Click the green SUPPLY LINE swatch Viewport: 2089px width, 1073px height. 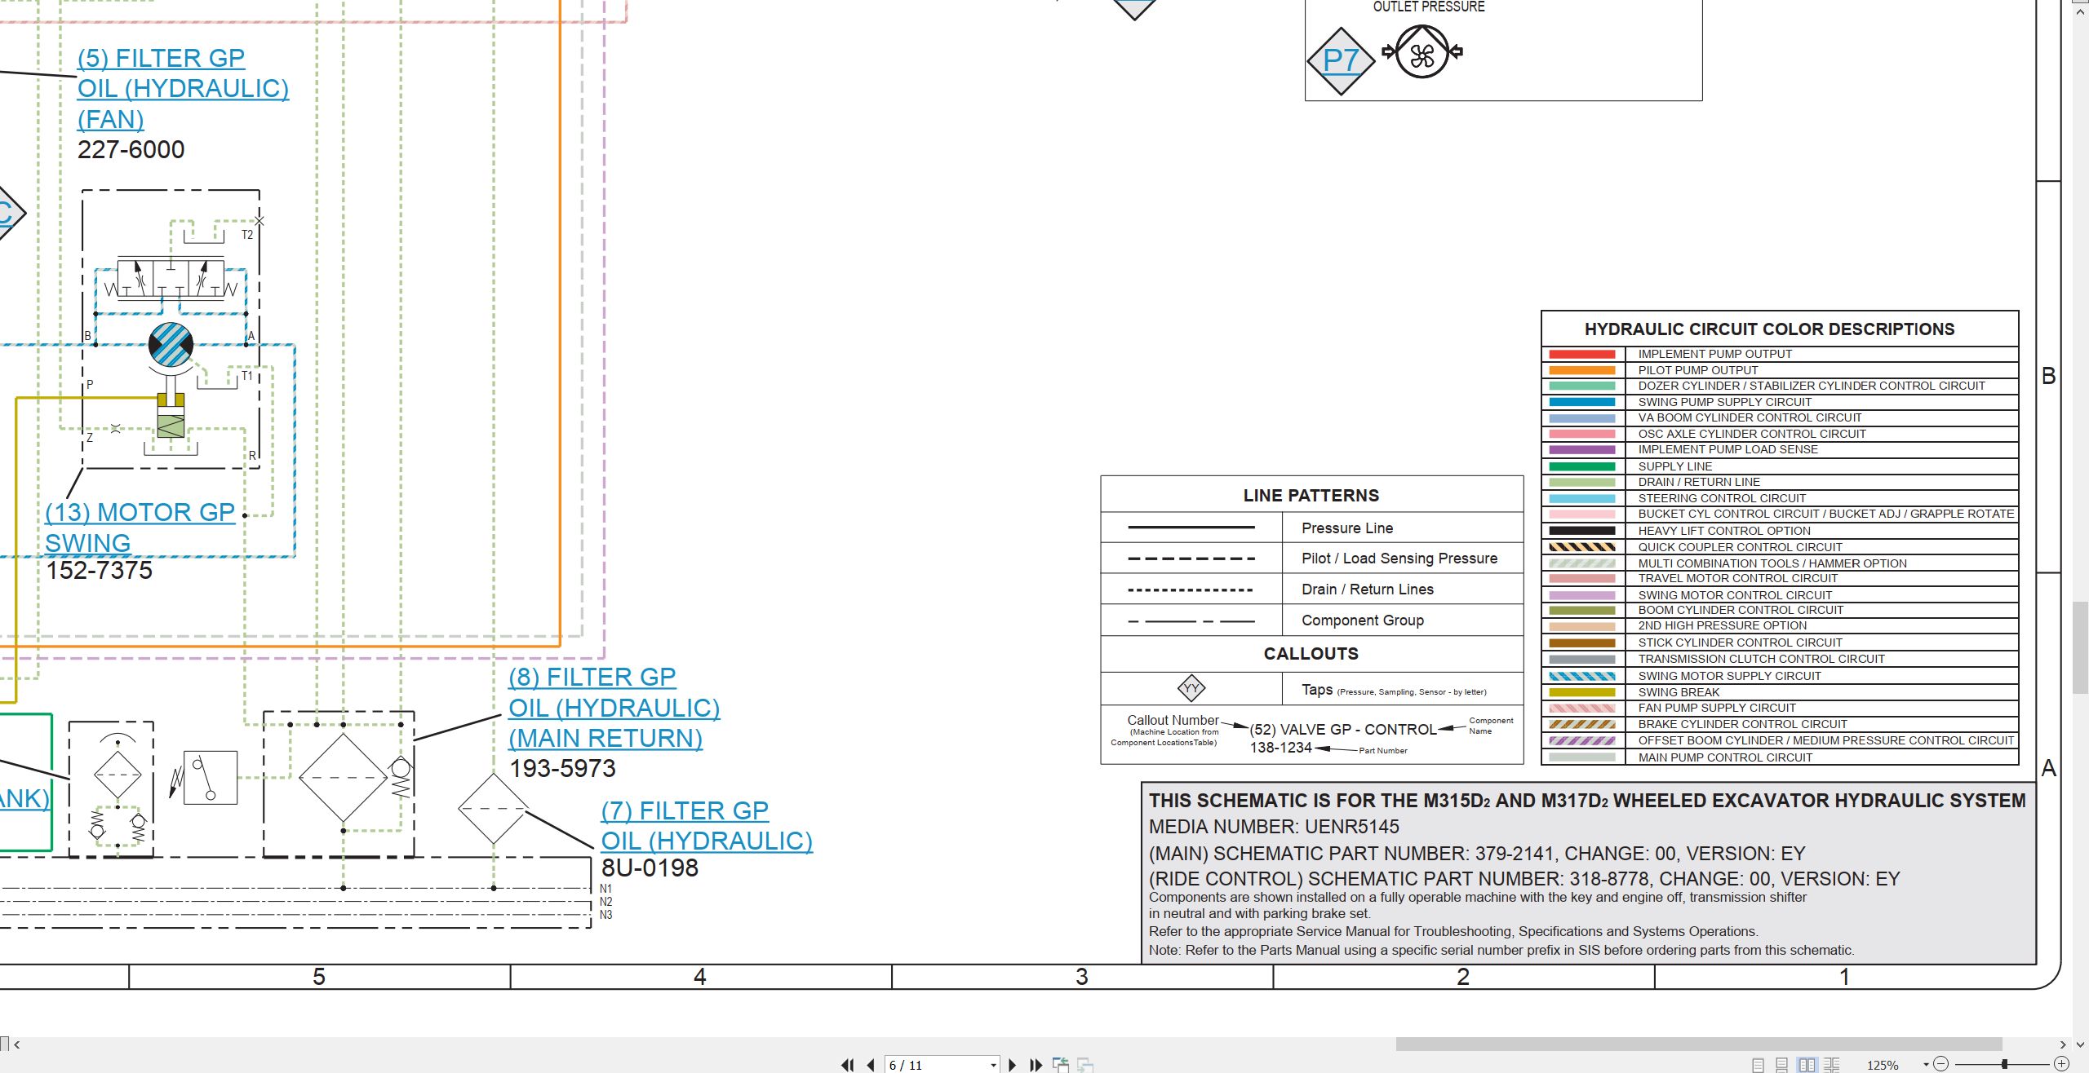[1581, 466]
